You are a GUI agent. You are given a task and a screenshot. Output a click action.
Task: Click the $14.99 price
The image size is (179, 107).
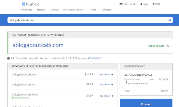[x=89, y=74]
